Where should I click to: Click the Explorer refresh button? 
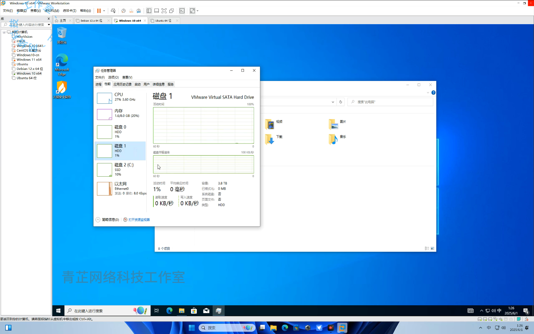click(x=341, y=102)
